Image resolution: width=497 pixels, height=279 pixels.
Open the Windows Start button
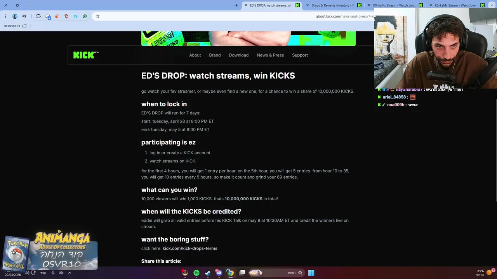coord(311,273)
